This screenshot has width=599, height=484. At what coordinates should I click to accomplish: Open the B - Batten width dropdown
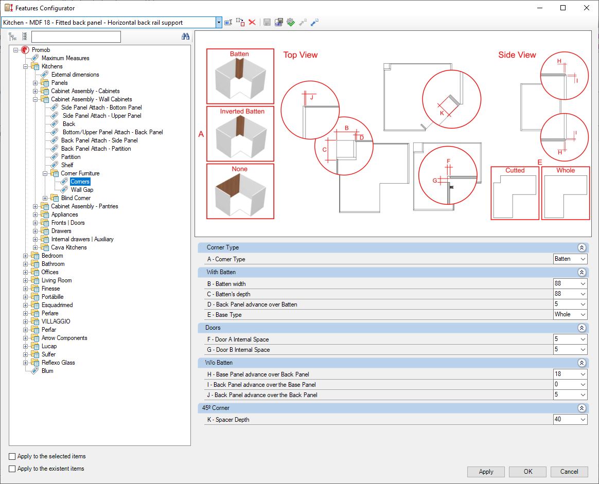583,283
